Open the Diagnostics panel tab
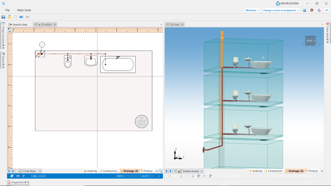 point(18,182)
